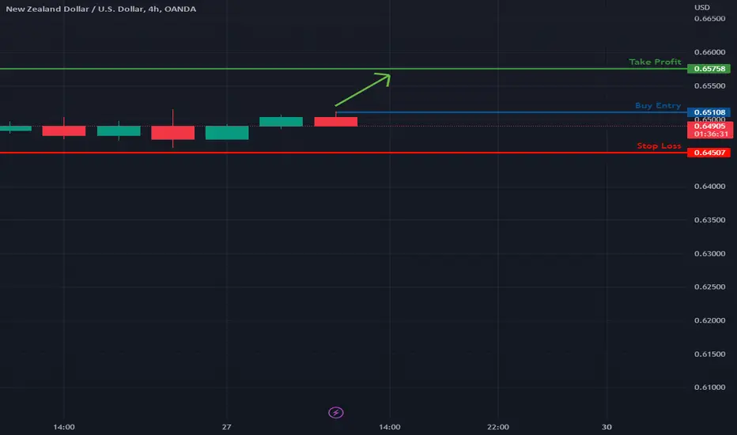This screenshot has width=737, height=435.
Task: Click the 0.64905 current price tag
Action: [x=709, y=126]
